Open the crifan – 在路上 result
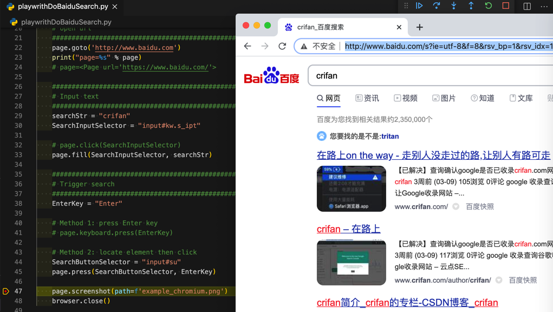 click(348, 229)
